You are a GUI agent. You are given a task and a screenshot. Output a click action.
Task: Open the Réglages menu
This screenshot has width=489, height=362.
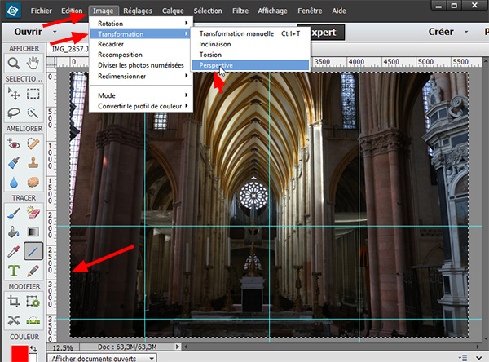click(x=138, y=11)
